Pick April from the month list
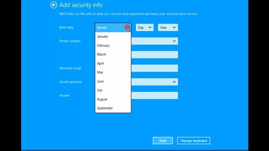The width and height of the screenshot is (269, 151). 113,63
